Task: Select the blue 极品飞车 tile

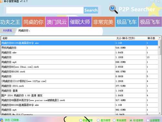Action: click(x=127, y=22)
